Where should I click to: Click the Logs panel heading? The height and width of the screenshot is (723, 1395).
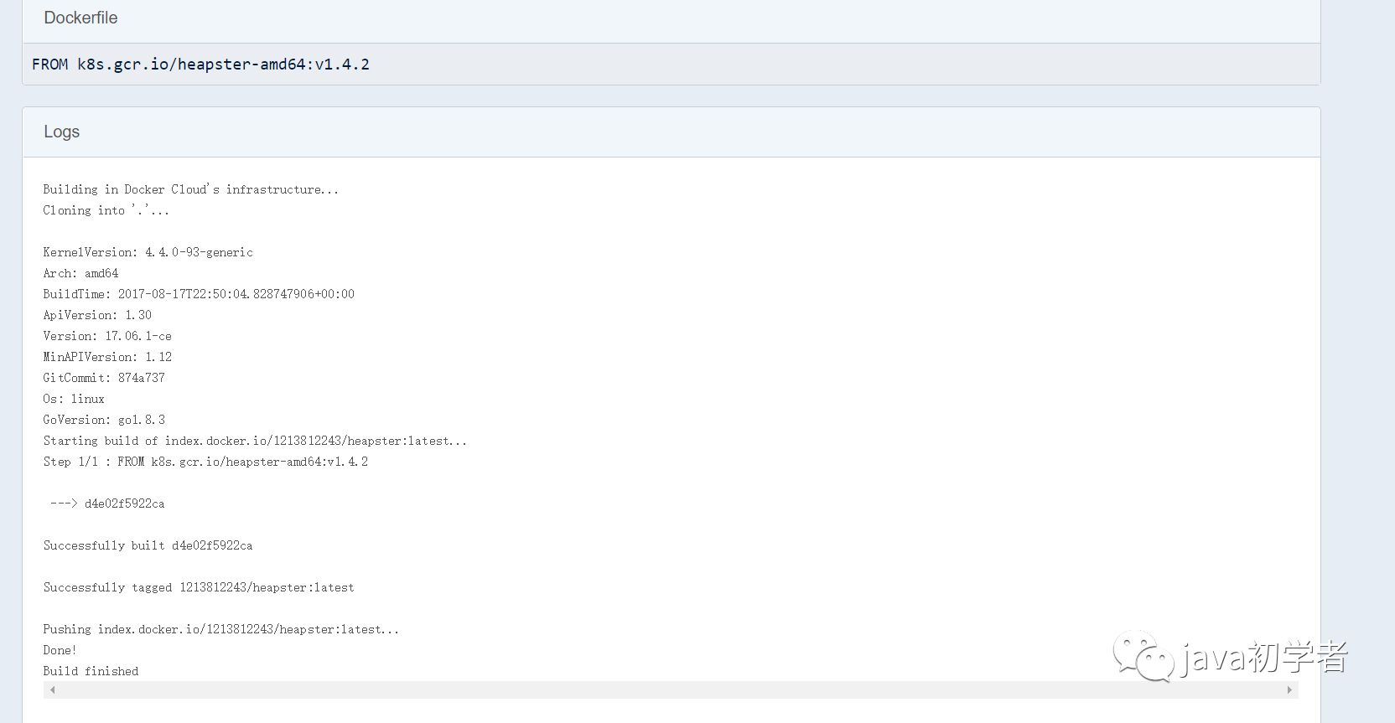point(61,132)
